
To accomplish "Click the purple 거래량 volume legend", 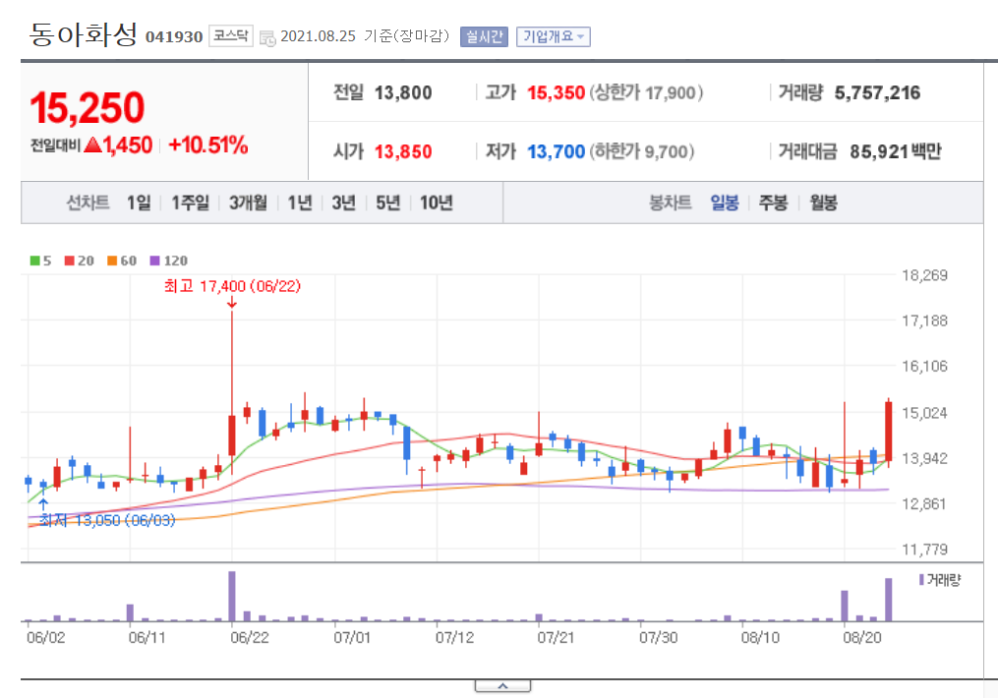I will point(940,580).
